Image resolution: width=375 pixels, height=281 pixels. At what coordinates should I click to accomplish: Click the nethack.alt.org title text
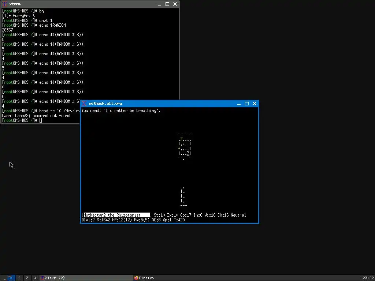[x=105, y=104]
